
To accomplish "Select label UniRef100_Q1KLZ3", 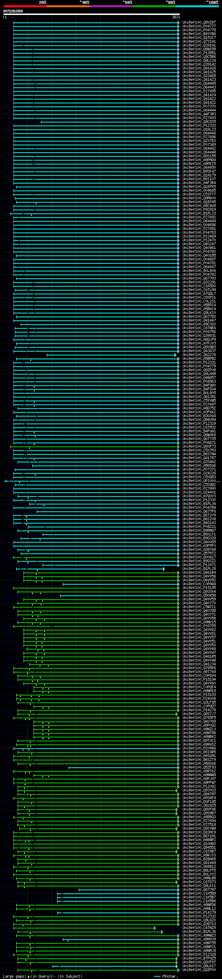I will tap(199, 129).
